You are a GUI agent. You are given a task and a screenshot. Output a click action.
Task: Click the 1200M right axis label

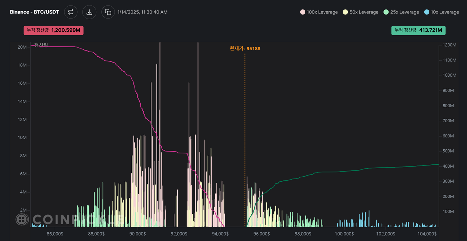click(449, 45)
